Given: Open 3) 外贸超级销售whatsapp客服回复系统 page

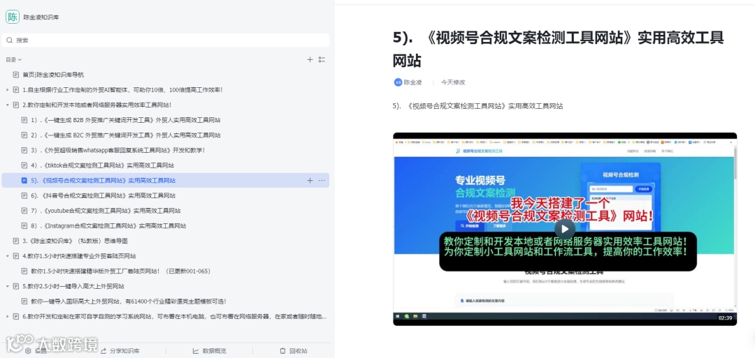Looking at the screenshot, I should pyautogui.click(x=118, y=150).
